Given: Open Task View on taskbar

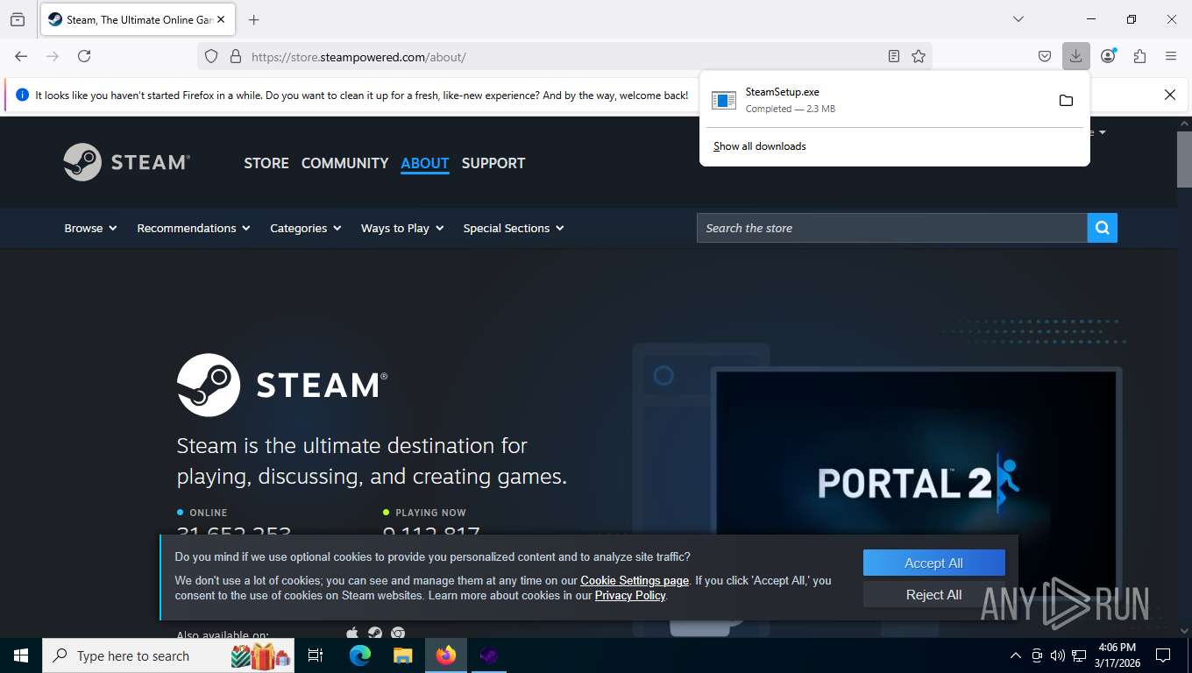Looking at the screenshot, I should [x=316, y=655].
